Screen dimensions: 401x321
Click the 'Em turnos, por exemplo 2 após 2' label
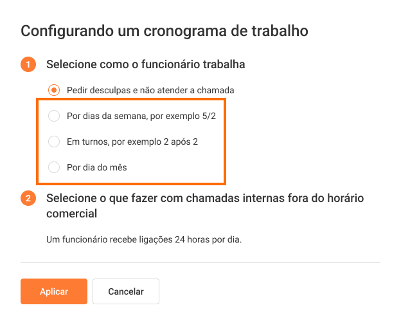(132, 142)
